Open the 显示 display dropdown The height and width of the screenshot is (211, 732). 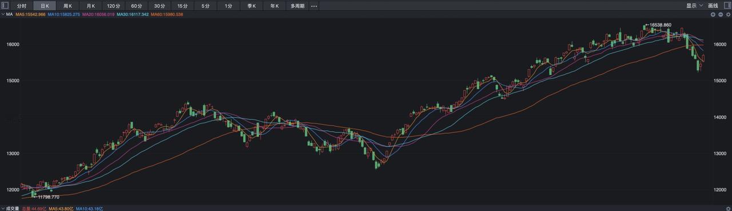[x=694, y=6]
